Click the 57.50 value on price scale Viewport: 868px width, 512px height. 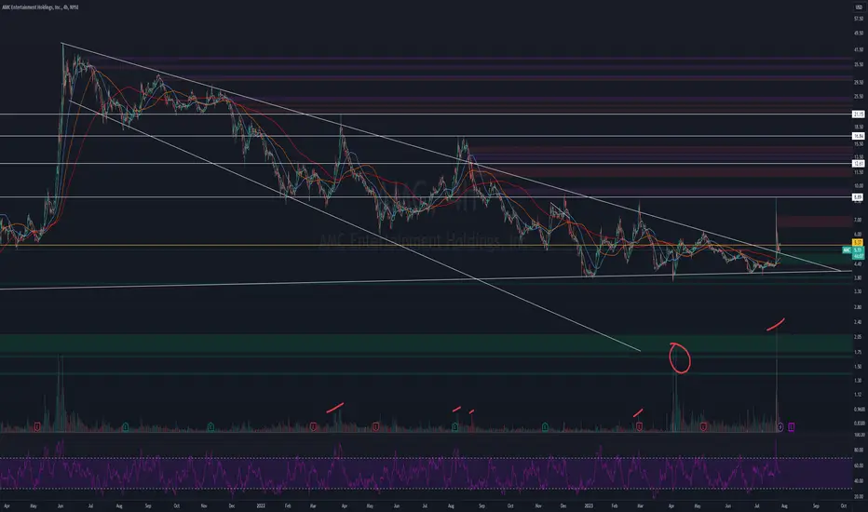(x=858, y=19)
